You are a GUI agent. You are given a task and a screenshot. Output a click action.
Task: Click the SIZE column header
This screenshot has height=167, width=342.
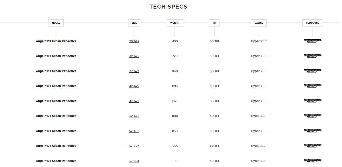click(134, 23)
